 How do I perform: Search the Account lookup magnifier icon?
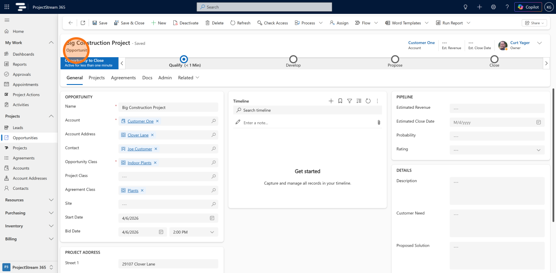(214, 121)
